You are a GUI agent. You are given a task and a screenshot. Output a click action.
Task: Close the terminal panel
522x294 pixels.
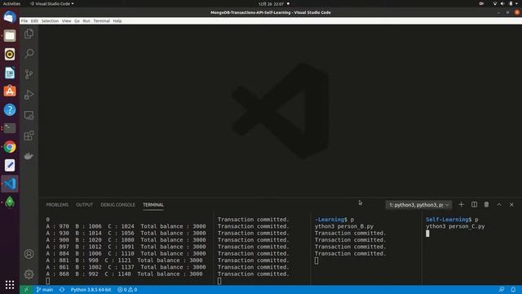coord(511,204)
